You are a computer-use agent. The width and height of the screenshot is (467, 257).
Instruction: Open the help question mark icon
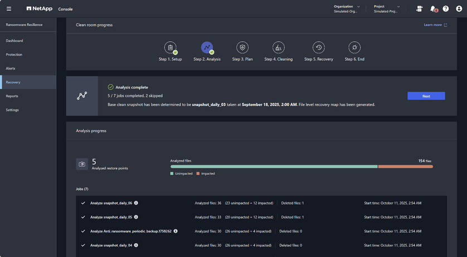446,9
